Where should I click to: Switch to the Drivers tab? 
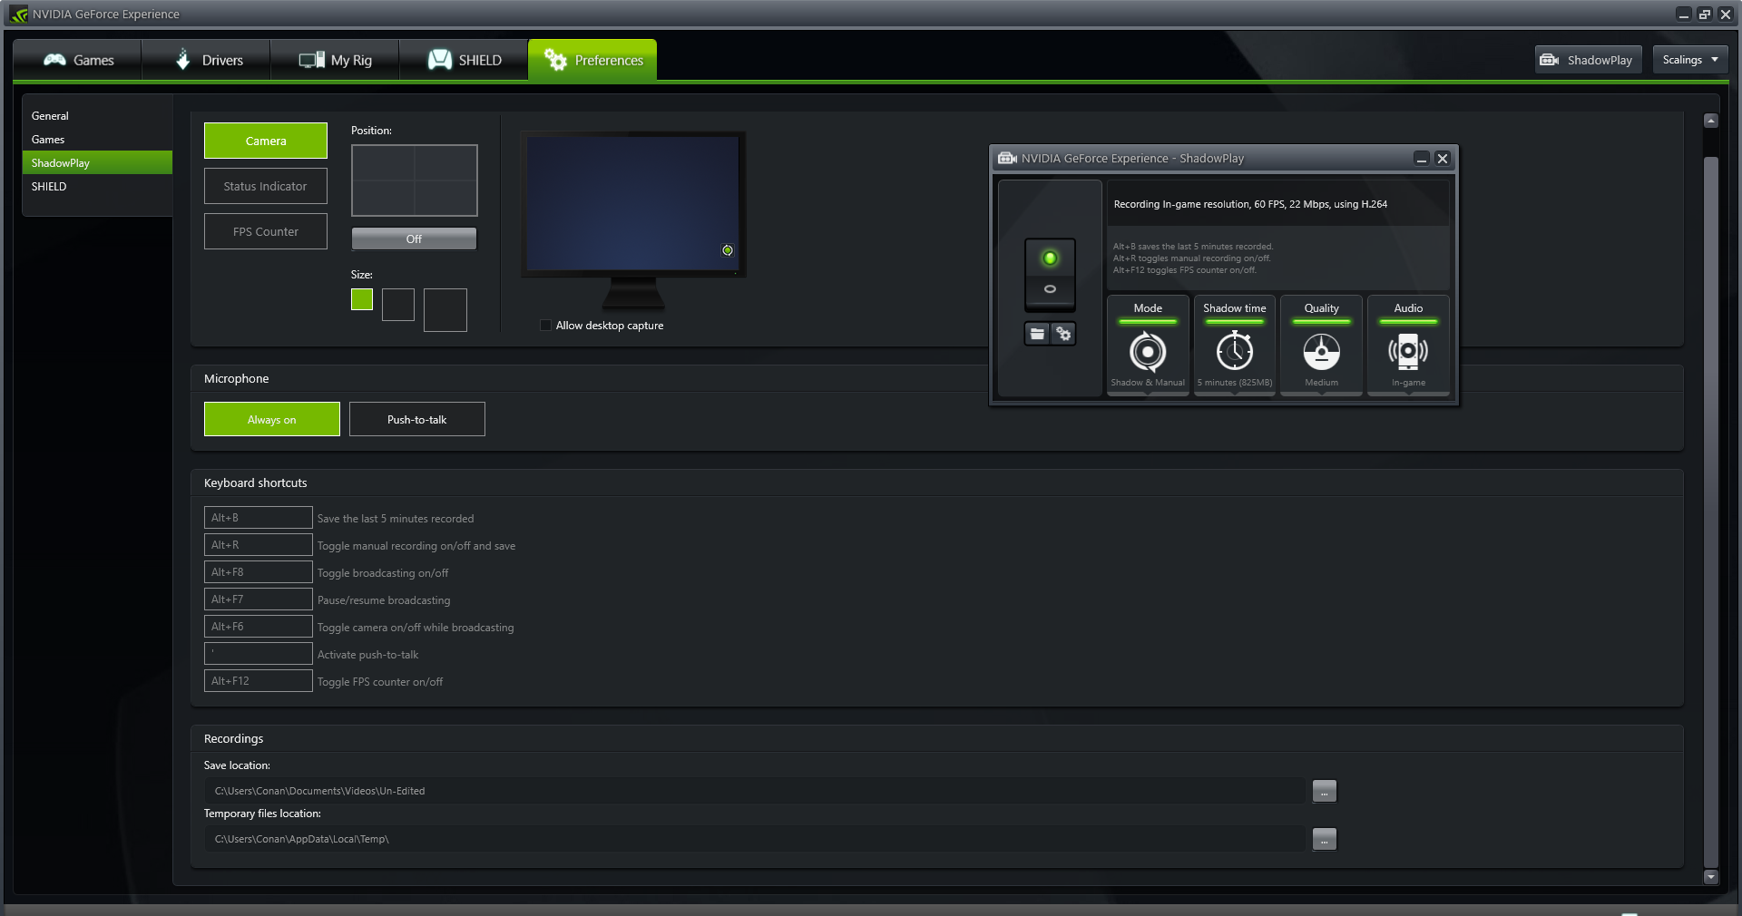207,60
